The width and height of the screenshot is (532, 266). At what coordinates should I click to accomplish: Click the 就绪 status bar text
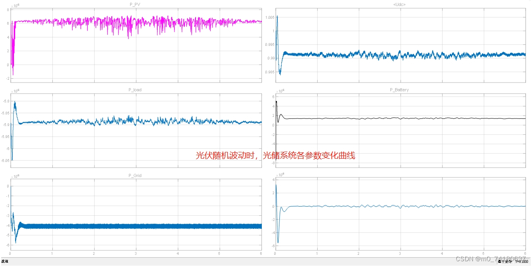pyautogui.click(x=5, y=261)
